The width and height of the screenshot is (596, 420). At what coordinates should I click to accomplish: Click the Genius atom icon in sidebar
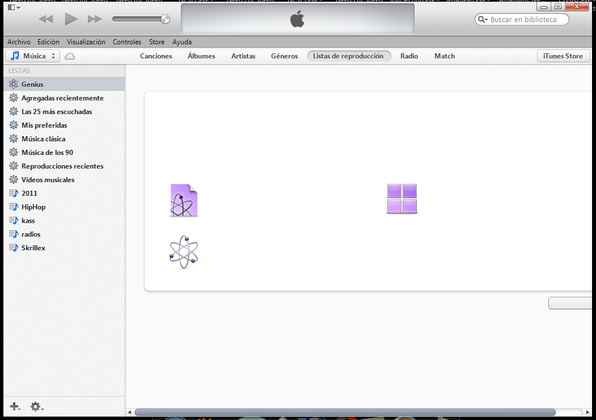(x=14, y=84)
